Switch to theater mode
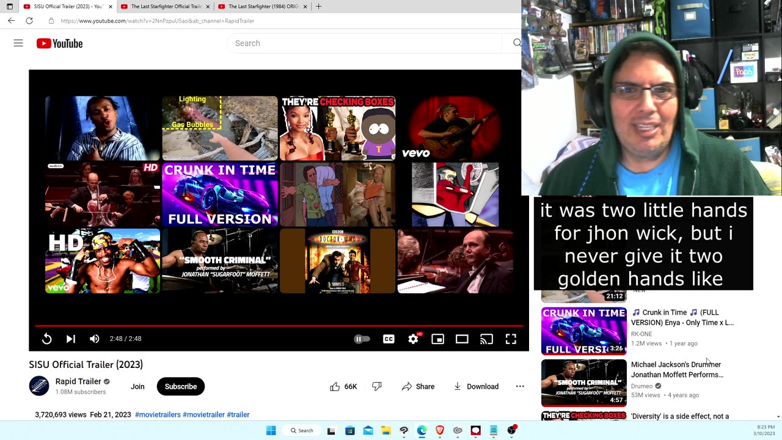The width and height of the screenshot is (782, 440). 462,339
